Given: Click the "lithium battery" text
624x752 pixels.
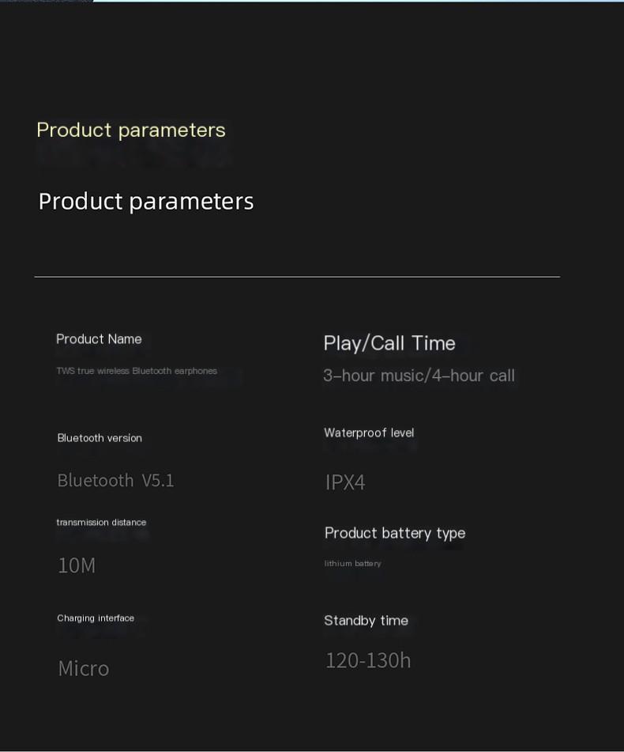Looking at the screenshot, I should (352, 564).
